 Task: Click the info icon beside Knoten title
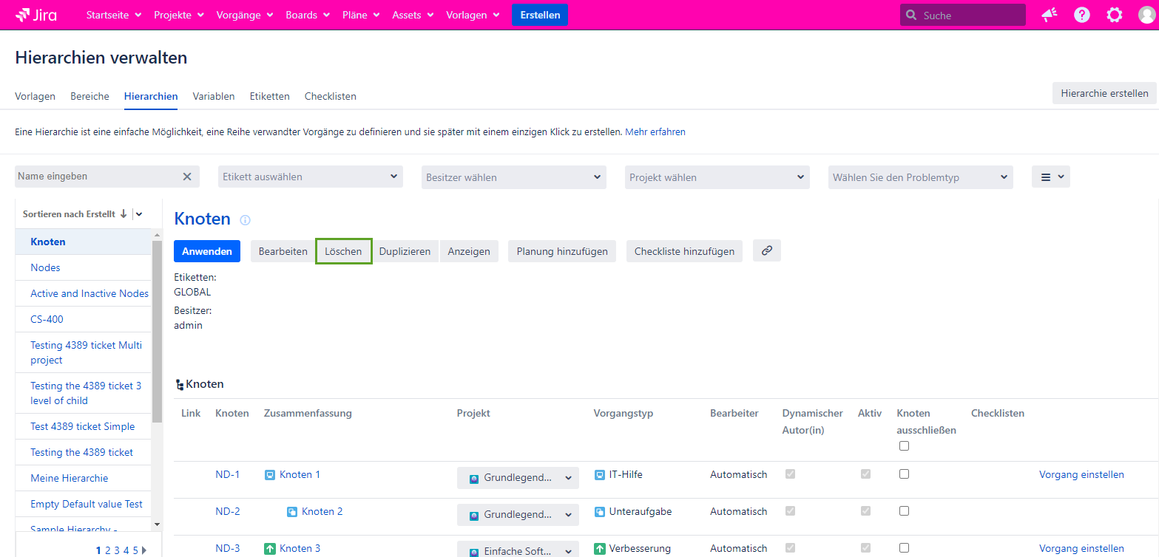[x=246, y=220]
